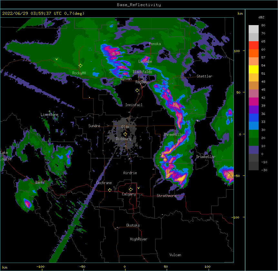Select the red 65 dBZ legend swatch

coord(253,45)
